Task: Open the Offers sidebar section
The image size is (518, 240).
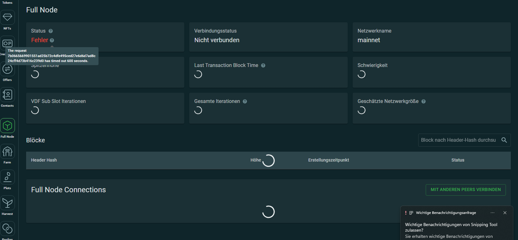Action: click(7, 69)
